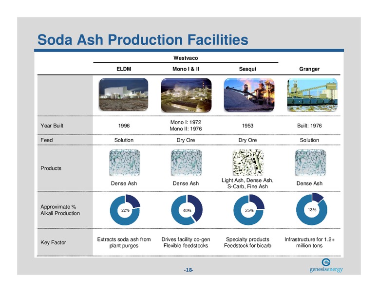Screen dimensions: 378x292
Task: Click the 'Mono II: 1976' text
Action: [x=186, y=128]
